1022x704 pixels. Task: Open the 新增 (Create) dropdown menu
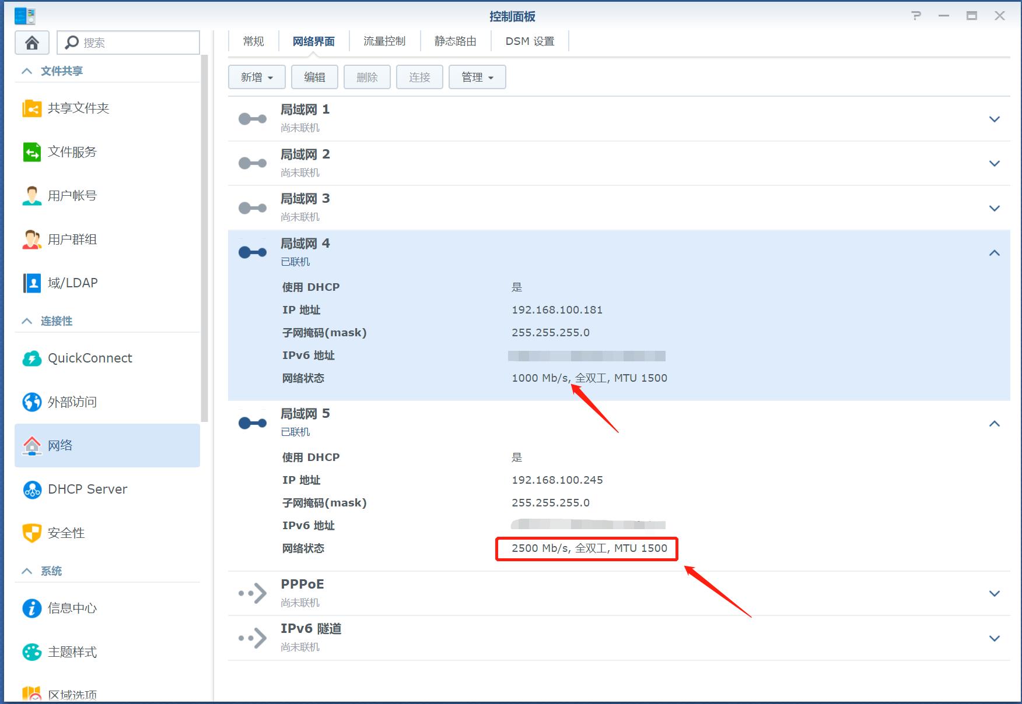point(256,76)
